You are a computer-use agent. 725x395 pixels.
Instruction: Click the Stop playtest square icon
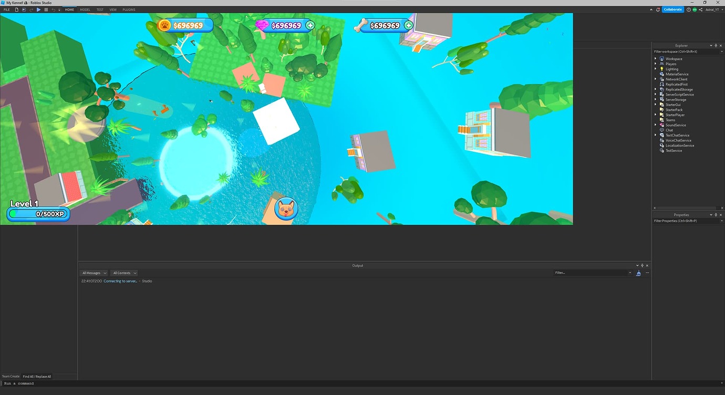(x=46, y=9)
